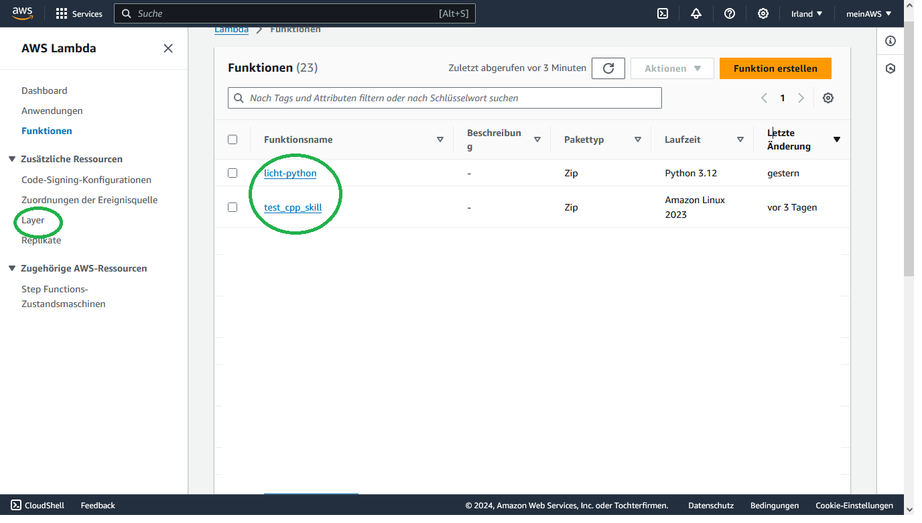
Task: Click the Python 3.12 runtime cell
Action: tap(691, 173)
